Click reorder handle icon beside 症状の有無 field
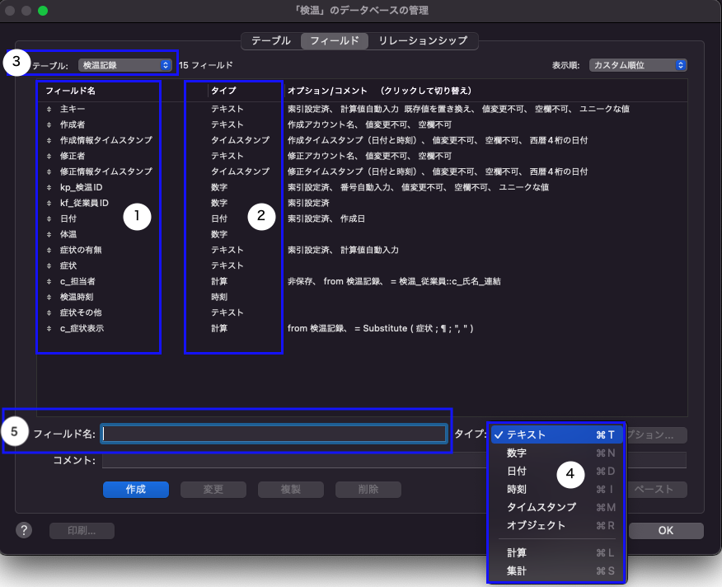Screen dimensions: 722x587 (x=49, y=251)
